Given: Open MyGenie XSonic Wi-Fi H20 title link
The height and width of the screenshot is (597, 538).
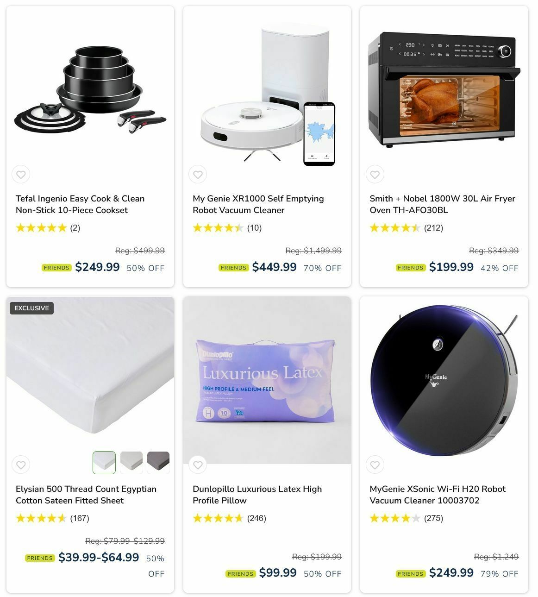Looking at the screenshot, I should point(438,495).
